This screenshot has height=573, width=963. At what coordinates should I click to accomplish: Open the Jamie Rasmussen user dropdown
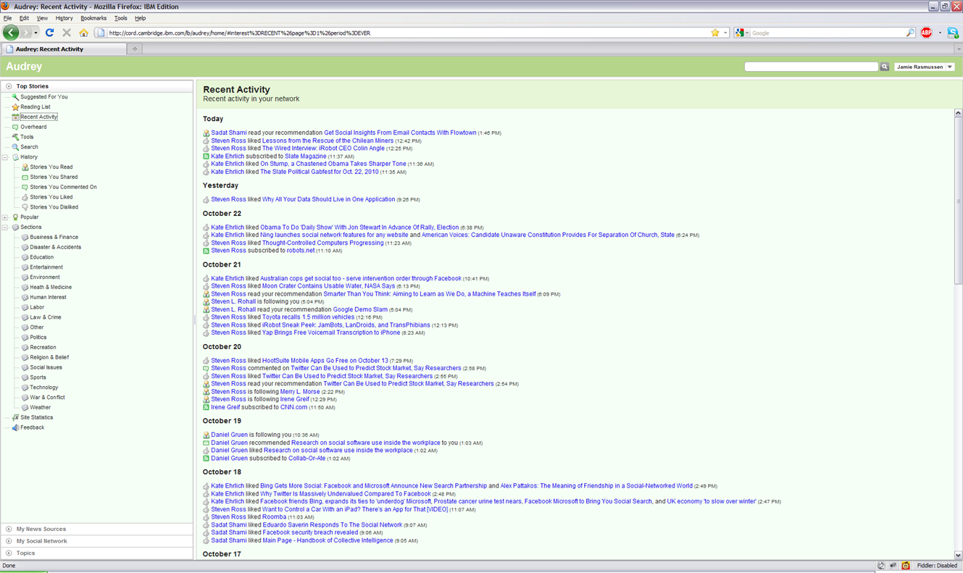pos(925,67)
